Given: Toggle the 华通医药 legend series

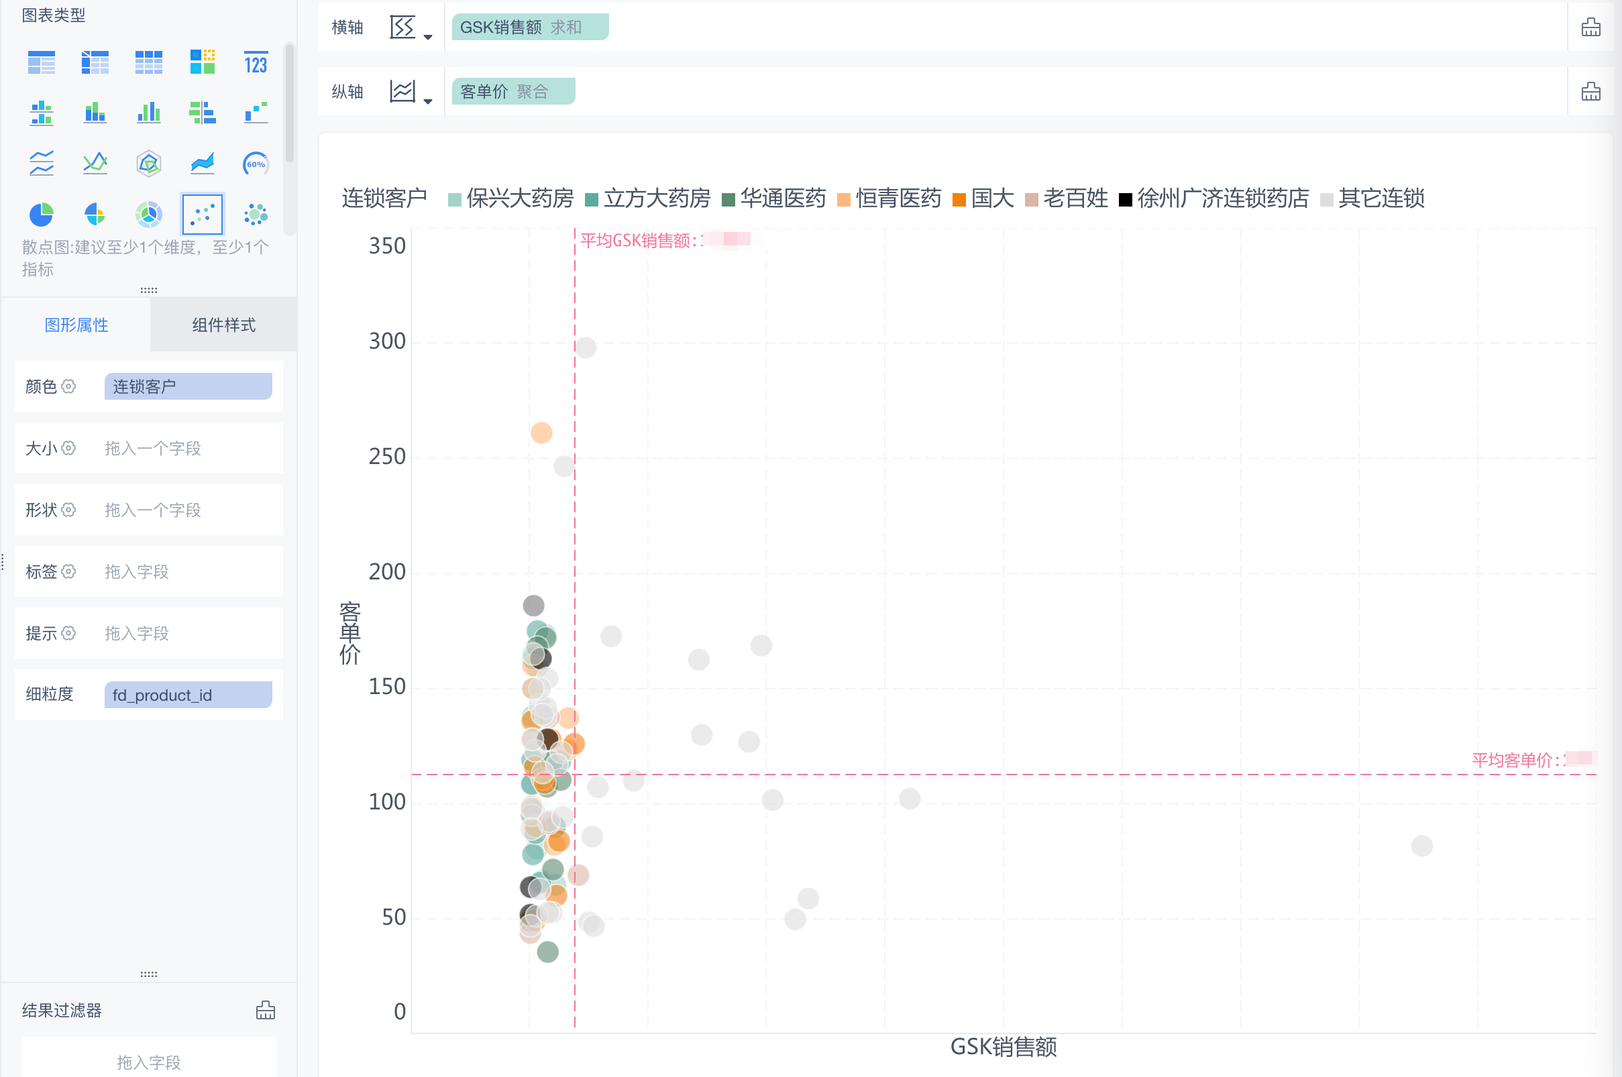Looking at the screenshot, I should pos(773,199).
